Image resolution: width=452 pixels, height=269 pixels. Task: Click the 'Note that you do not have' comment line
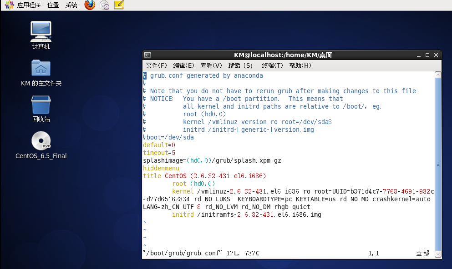pyautogui.click(x=279, y=91)
